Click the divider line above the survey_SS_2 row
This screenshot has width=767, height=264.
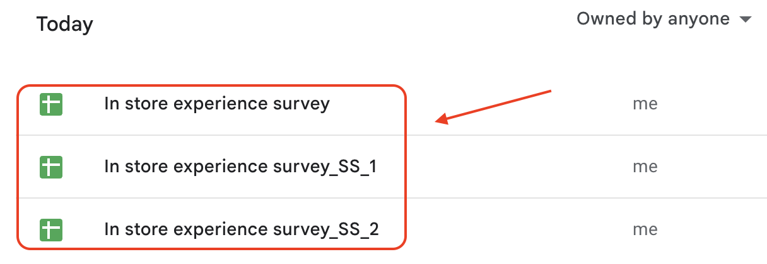(568, 199)
